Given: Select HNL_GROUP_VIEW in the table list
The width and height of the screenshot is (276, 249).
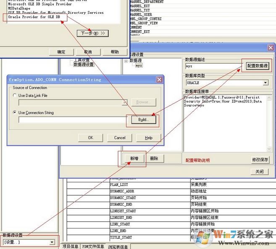Looking at the screenshot, I should pyautogui.click(x=144, y=23).
